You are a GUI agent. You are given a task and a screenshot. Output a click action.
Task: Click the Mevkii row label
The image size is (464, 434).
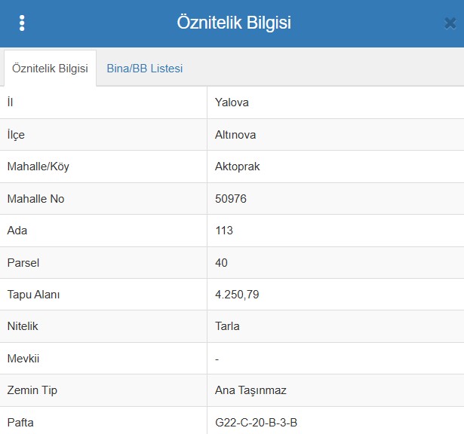(x=23, y=359)
